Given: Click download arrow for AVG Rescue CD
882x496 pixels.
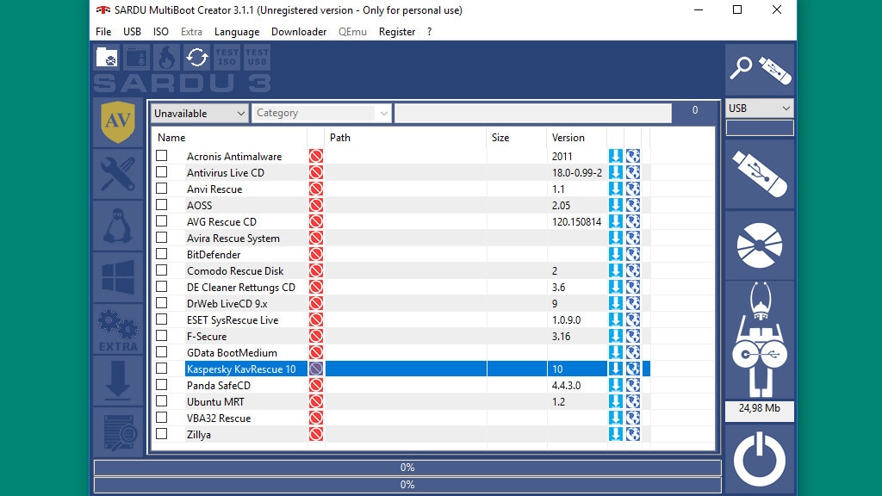Looking at the screenshot, I should pos(615,221).
